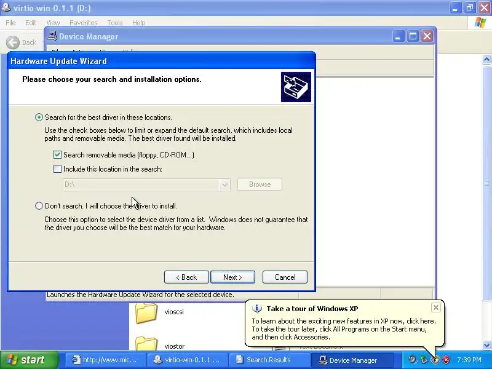Click the vioscsi folder name

pos(174,312)
